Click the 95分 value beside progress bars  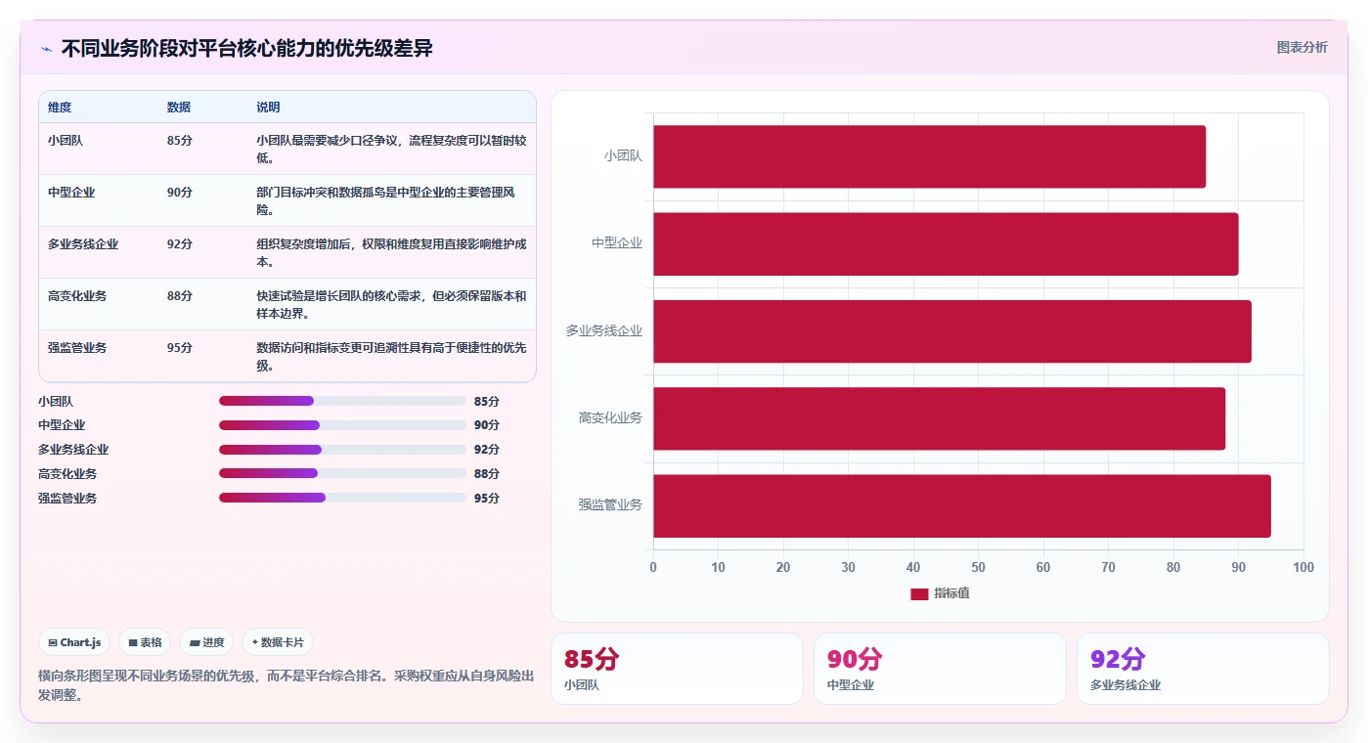coord(487,499)
